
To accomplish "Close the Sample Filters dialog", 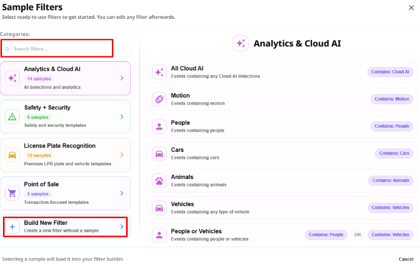I will (x=412, y=8).
